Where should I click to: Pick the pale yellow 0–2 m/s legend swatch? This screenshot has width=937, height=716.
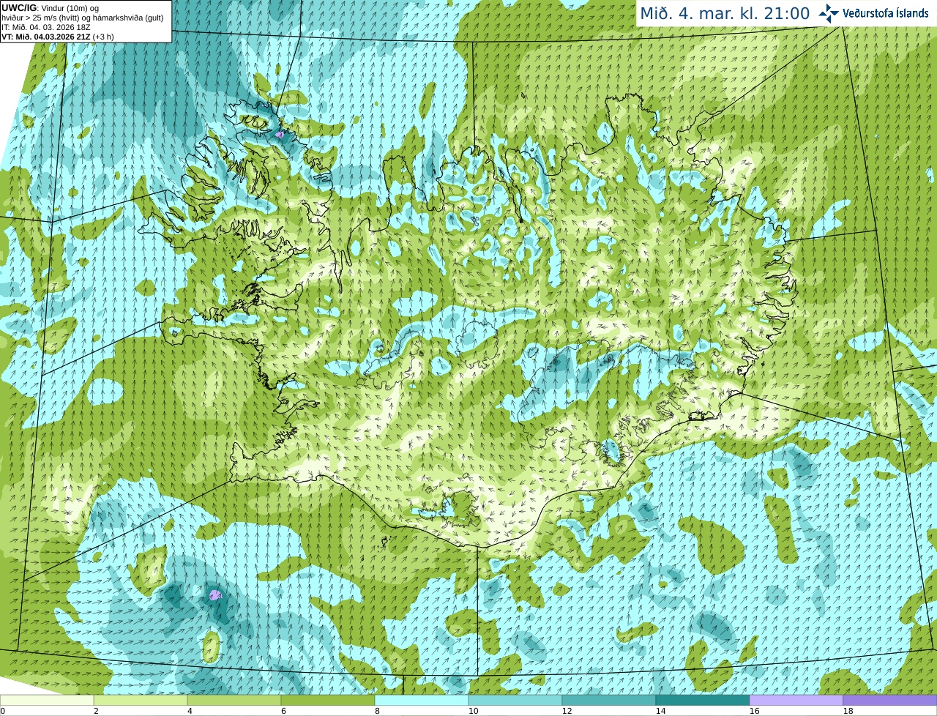tap(47, 700)
